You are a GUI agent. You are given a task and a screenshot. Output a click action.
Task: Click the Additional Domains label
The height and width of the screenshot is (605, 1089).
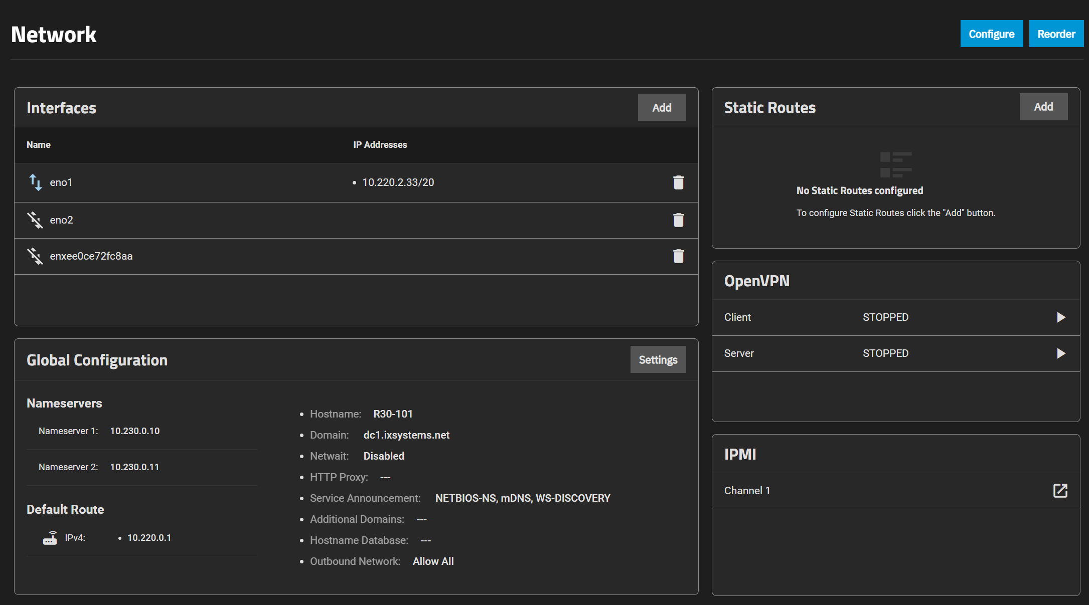[x=357, y=519]
